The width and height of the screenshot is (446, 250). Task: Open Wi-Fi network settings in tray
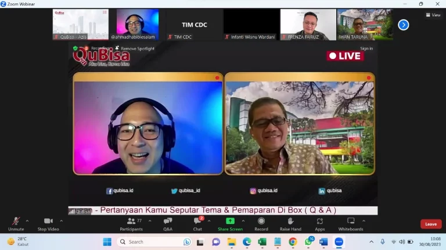tap(394, 242)
